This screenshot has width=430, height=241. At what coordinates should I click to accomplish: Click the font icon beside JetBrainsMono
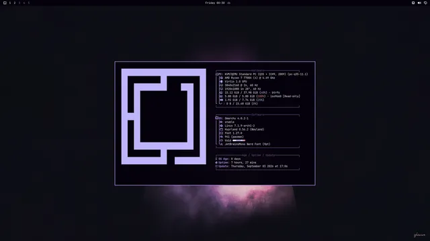[221, 145]
